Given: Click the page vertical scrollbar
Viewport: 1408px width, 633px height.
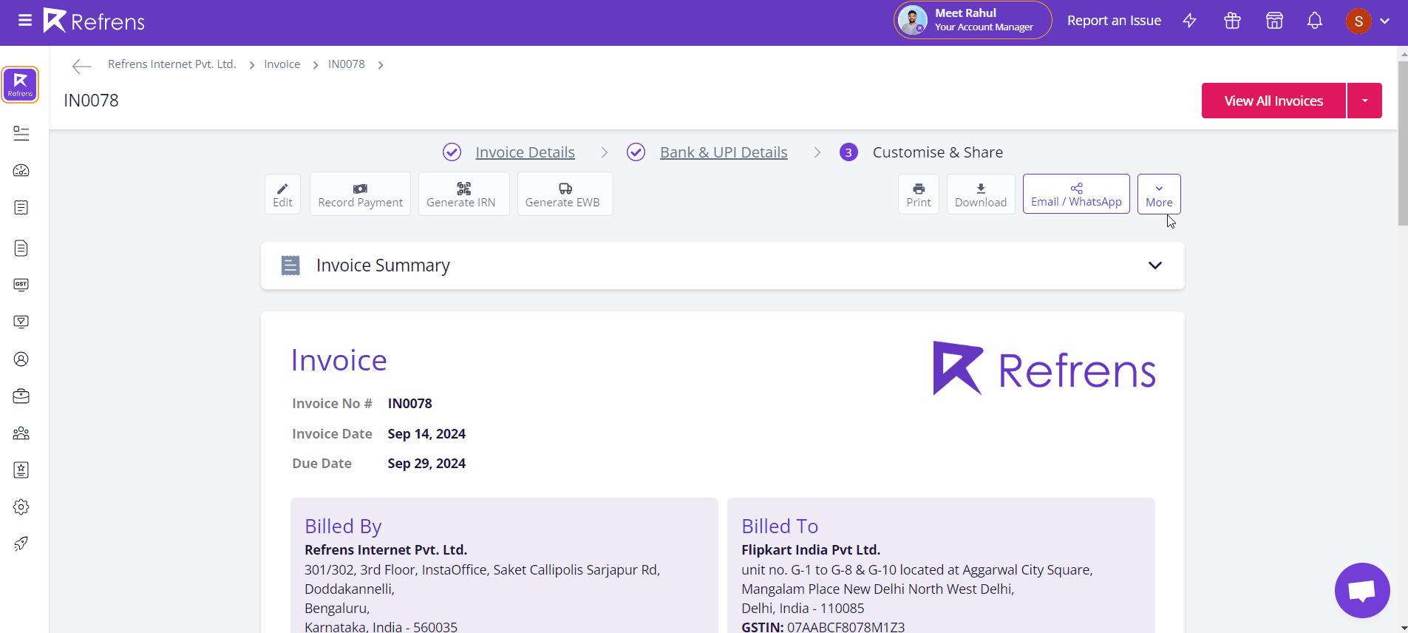Looking at the screenshot, I should point(1403,143).
